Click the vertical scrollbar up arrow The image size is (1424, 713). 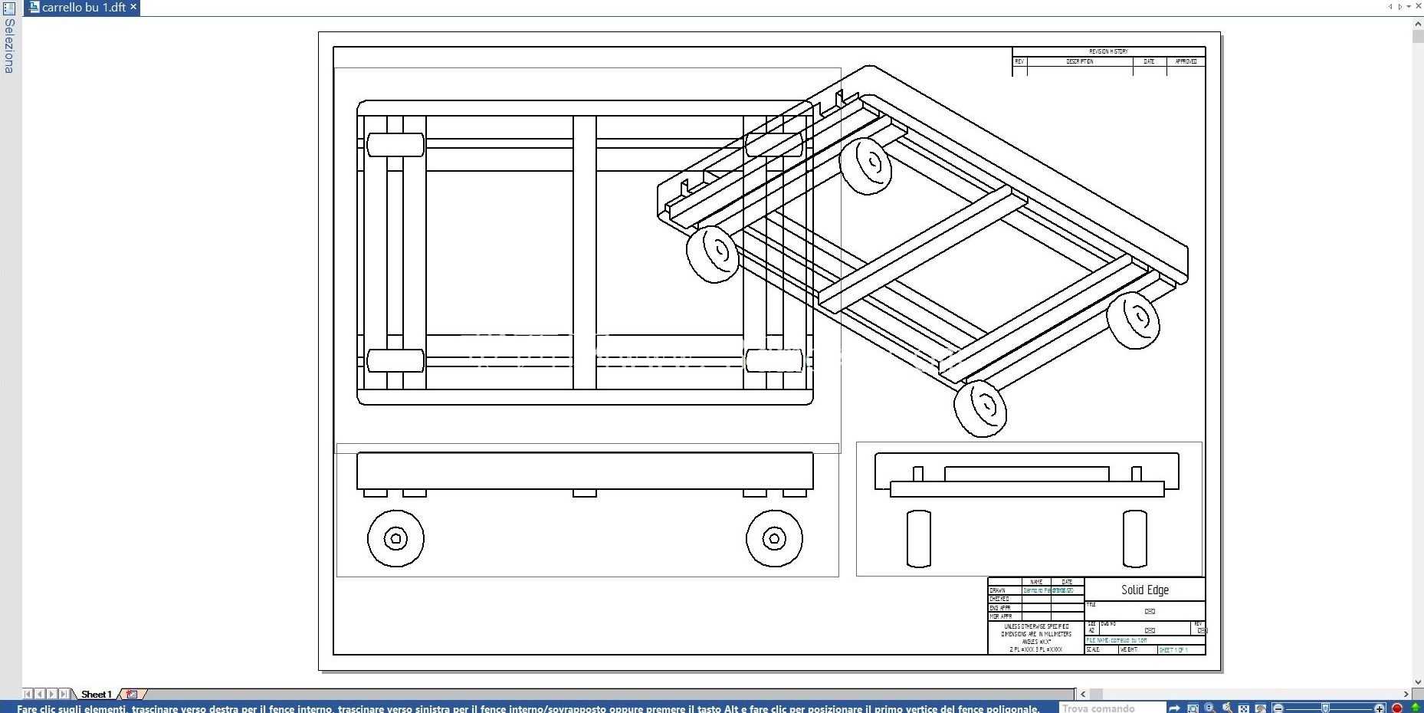[1417, 24]
